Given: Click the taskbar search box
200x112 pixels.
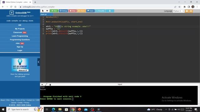Looking at the screenshot, I should click(25, 109).
